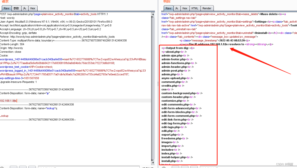The height and width of the screenshot is (168, 297).
Task: Click install.php in the response
Action: point(169,161)
